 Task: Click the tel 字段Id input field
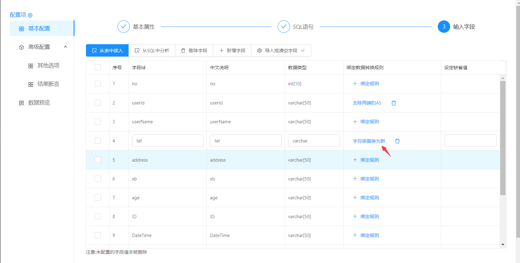(x=168, y=141)
